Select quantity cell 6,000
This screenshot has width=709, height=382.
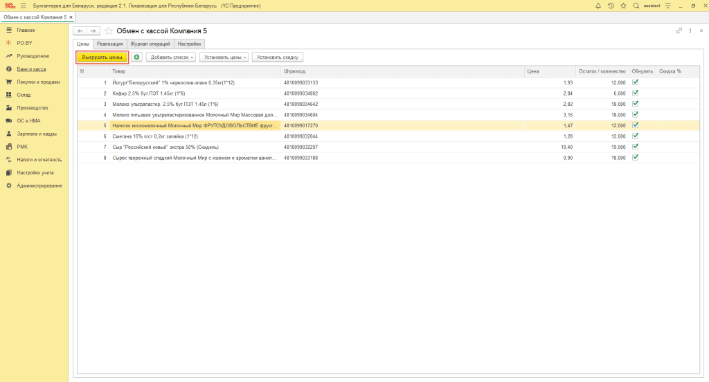[x=602, y=93]
